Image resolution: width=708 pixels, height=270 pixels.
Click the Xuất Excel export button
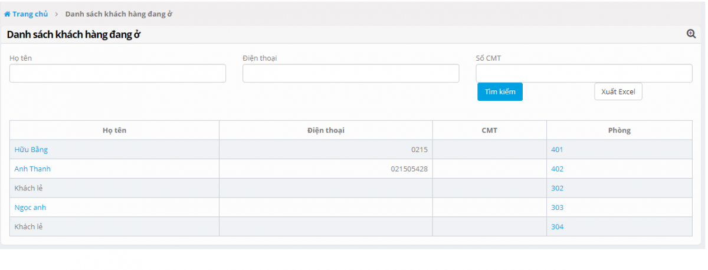[x=618, y=92]
